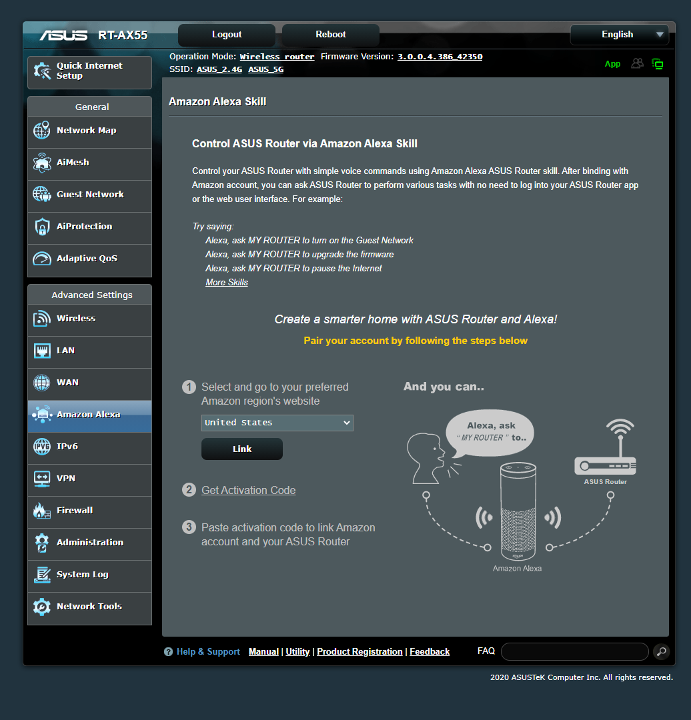Open the Guest Network menu item
The image size is (691, 720).
89,196
